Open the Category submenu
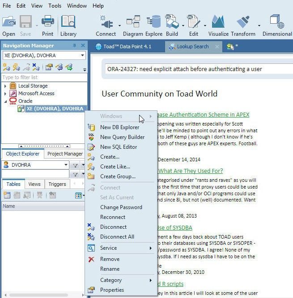 tap(121, 280)
